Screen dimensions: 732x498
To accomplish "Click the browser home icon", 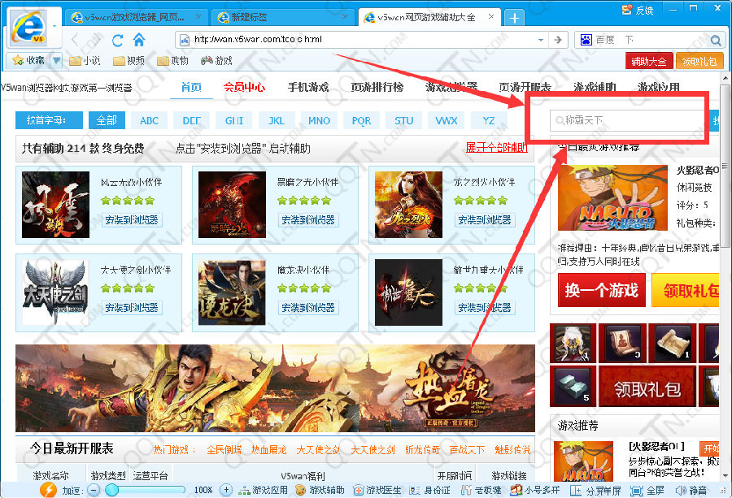I will pos(139,40).
